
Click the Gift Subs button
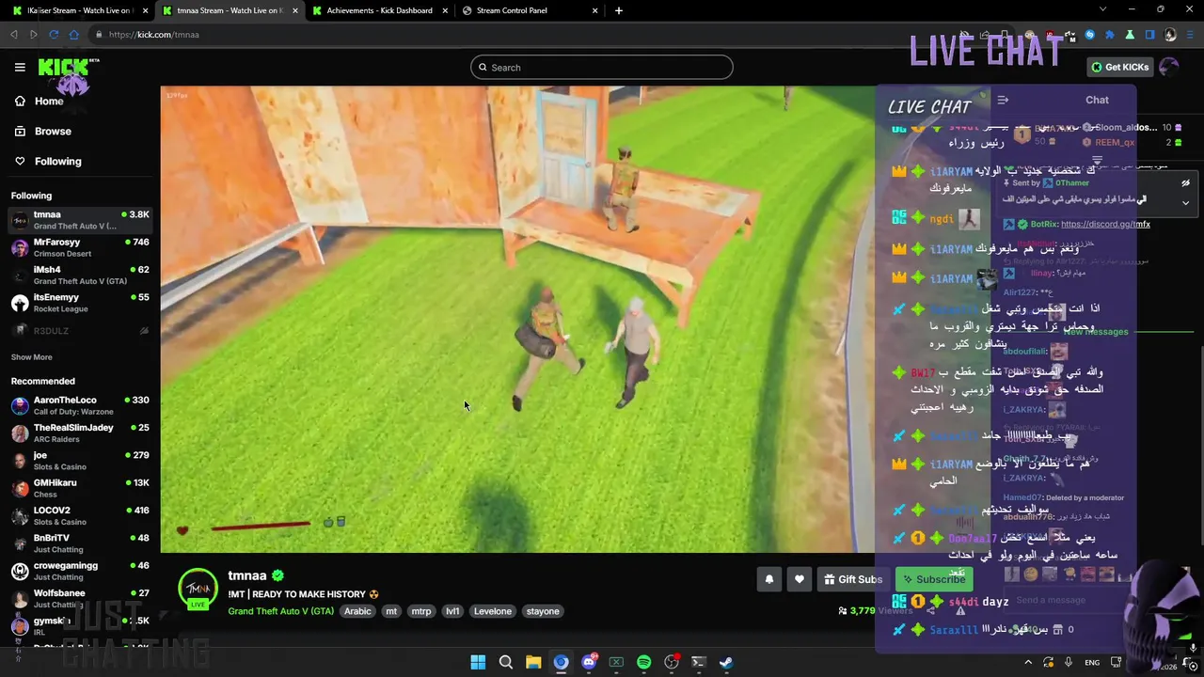click(853, 579)
